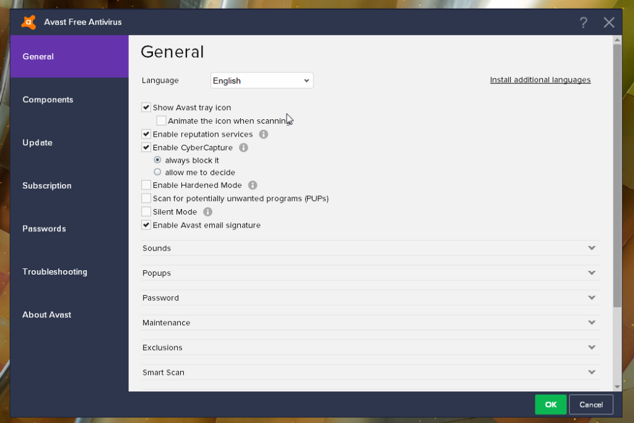Check Scan for potentially unwanted programs
This screenshot has width=634, height=423.
coord(146,199)
